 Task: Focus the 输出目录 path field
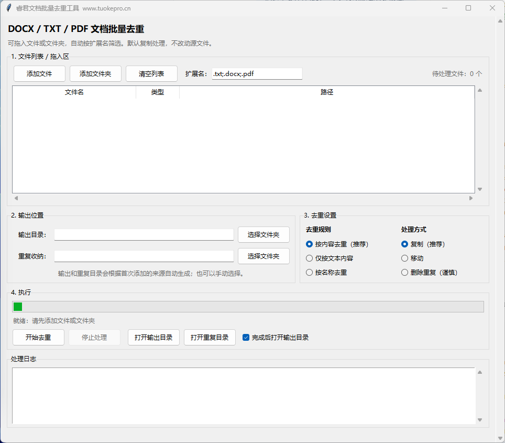144,235
